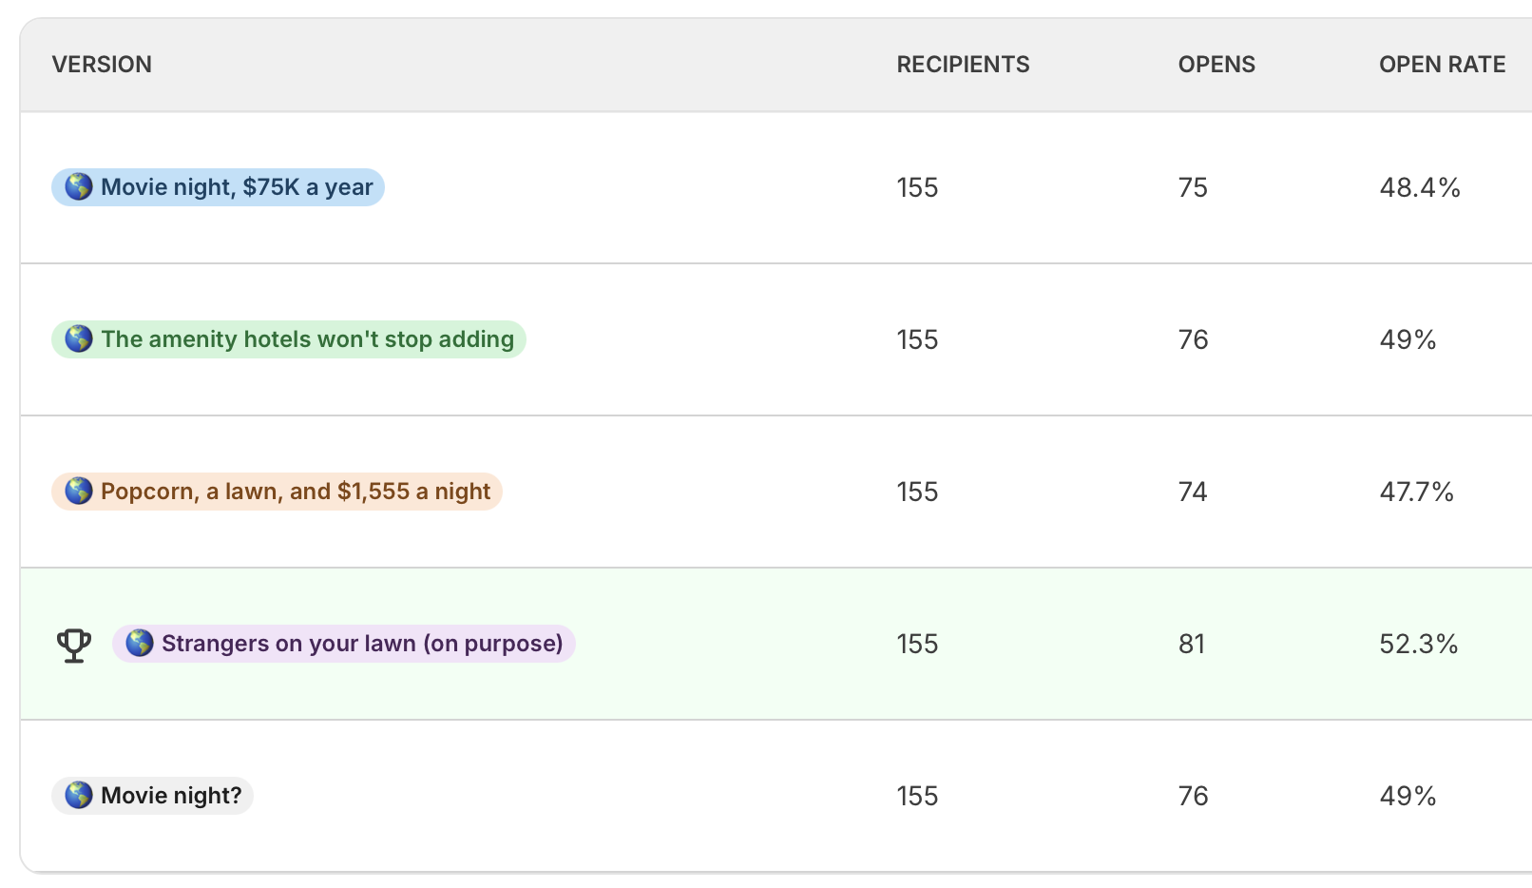Click globe emoji in Movie night? tag
This screenshot has width=1532, height=888.
(78, 795)
